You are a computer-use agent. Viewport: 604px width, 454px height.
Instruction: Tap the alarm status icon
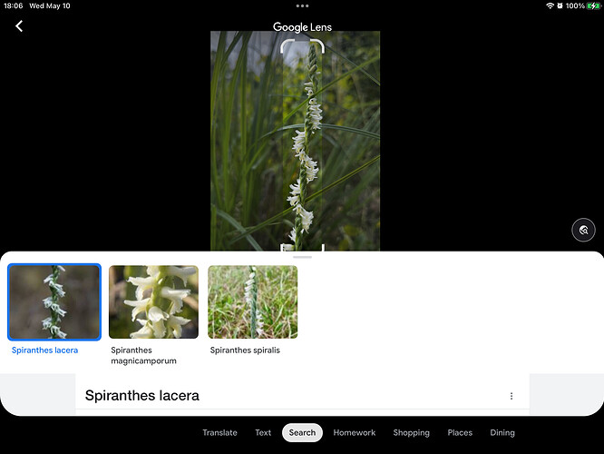(x=560, y=5)
